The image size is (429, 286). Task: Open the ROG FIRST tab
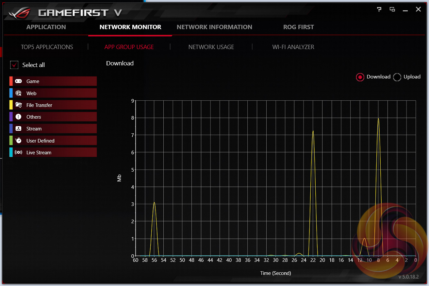[299, 27]
